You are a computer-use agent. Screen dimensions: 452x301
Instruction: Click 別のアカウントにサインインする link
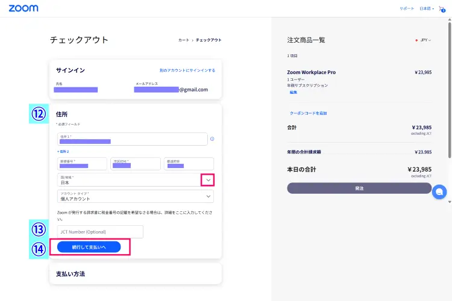click(x=187, y=70)
